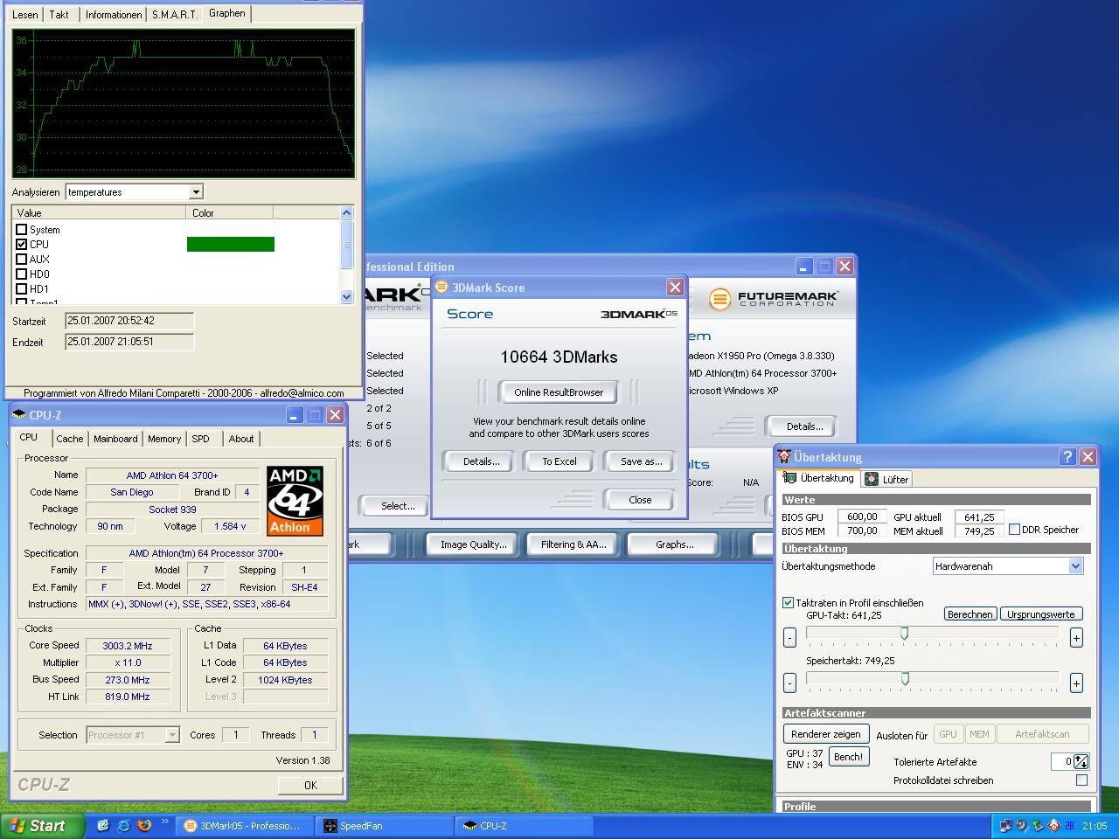Click OK in the CPU-Z window
Screen dimensions: 1119x839
pos(310,786)
